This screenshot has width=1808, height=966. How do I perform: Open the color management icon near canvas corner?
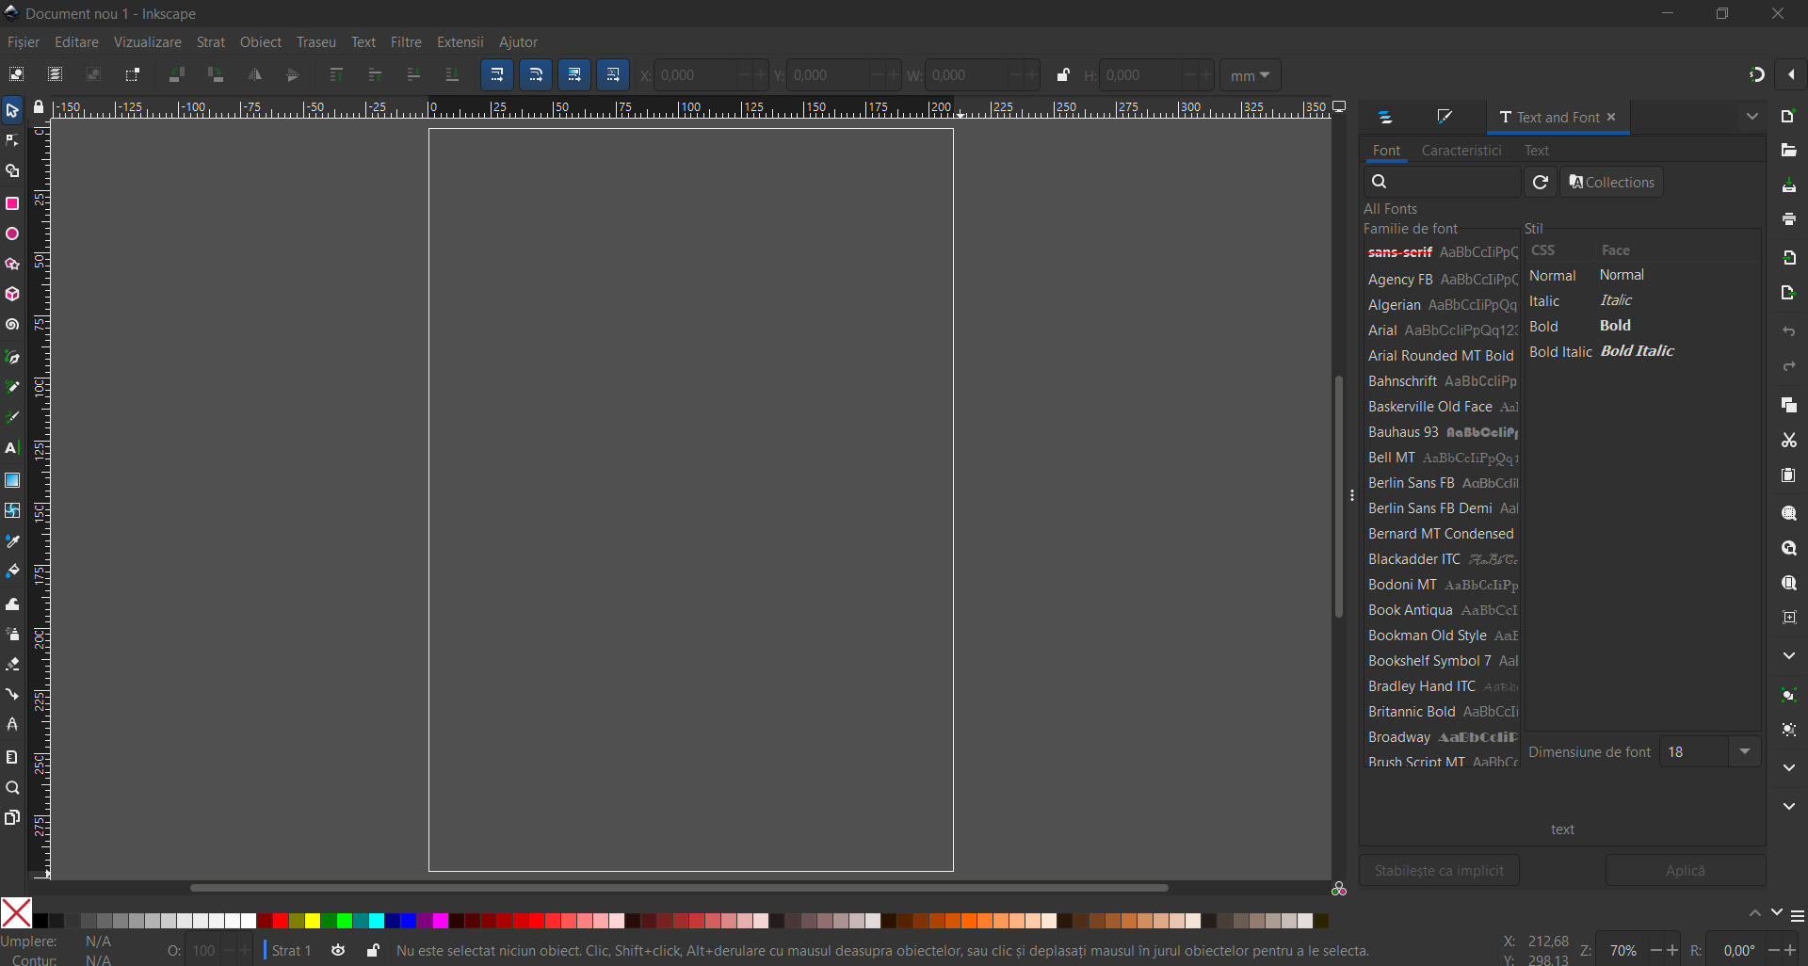(x=1339, y=889)
